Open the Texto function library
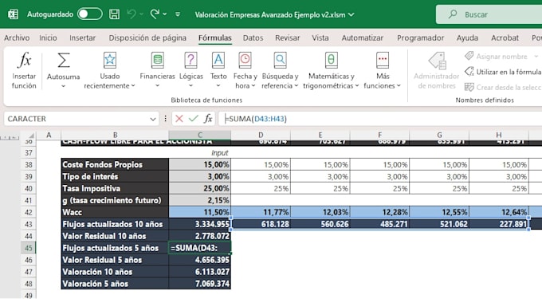This screenshot has width=542, height=299. pyautogui.click(x=218, y=70)
